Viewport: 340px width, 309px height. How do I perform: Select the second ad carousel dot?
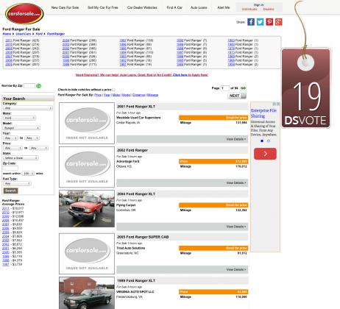(x=269, y=141)
